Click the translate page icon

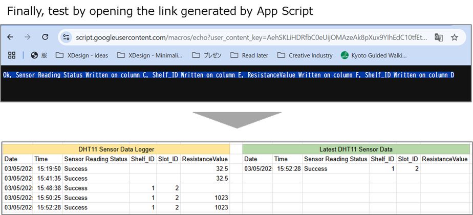click(439, 37)
